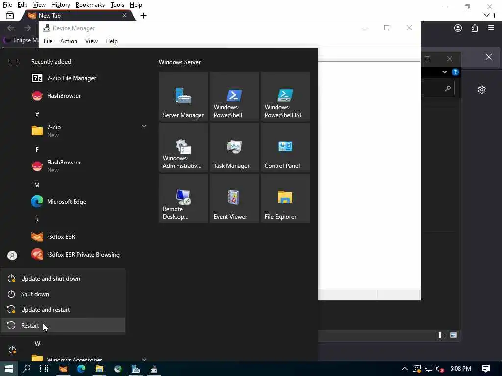Open the Control Panel tile
Viewport: 502px width, 376px height.
(285, 147)
